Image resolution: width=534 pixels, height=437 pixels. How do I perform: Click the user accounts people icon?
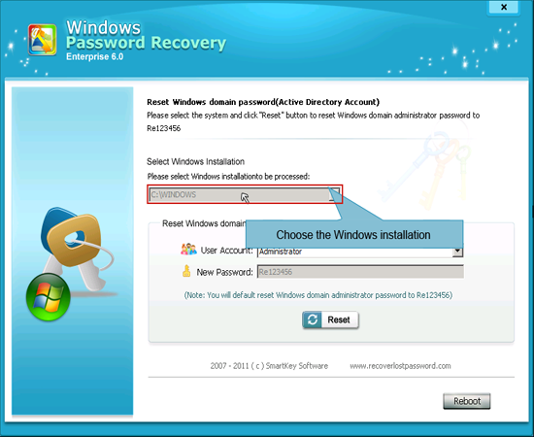pos(188,250)
